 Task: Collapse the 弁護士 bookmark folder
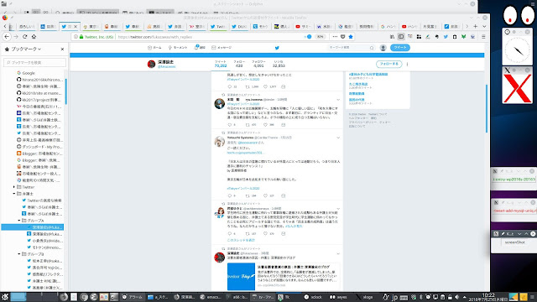(14, 194)
